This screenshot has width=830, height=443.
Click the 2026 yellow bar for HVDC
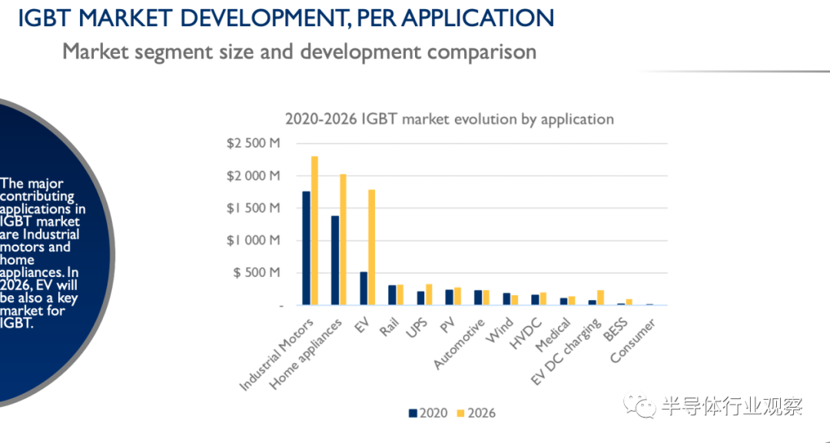click(x=543, y=299)
